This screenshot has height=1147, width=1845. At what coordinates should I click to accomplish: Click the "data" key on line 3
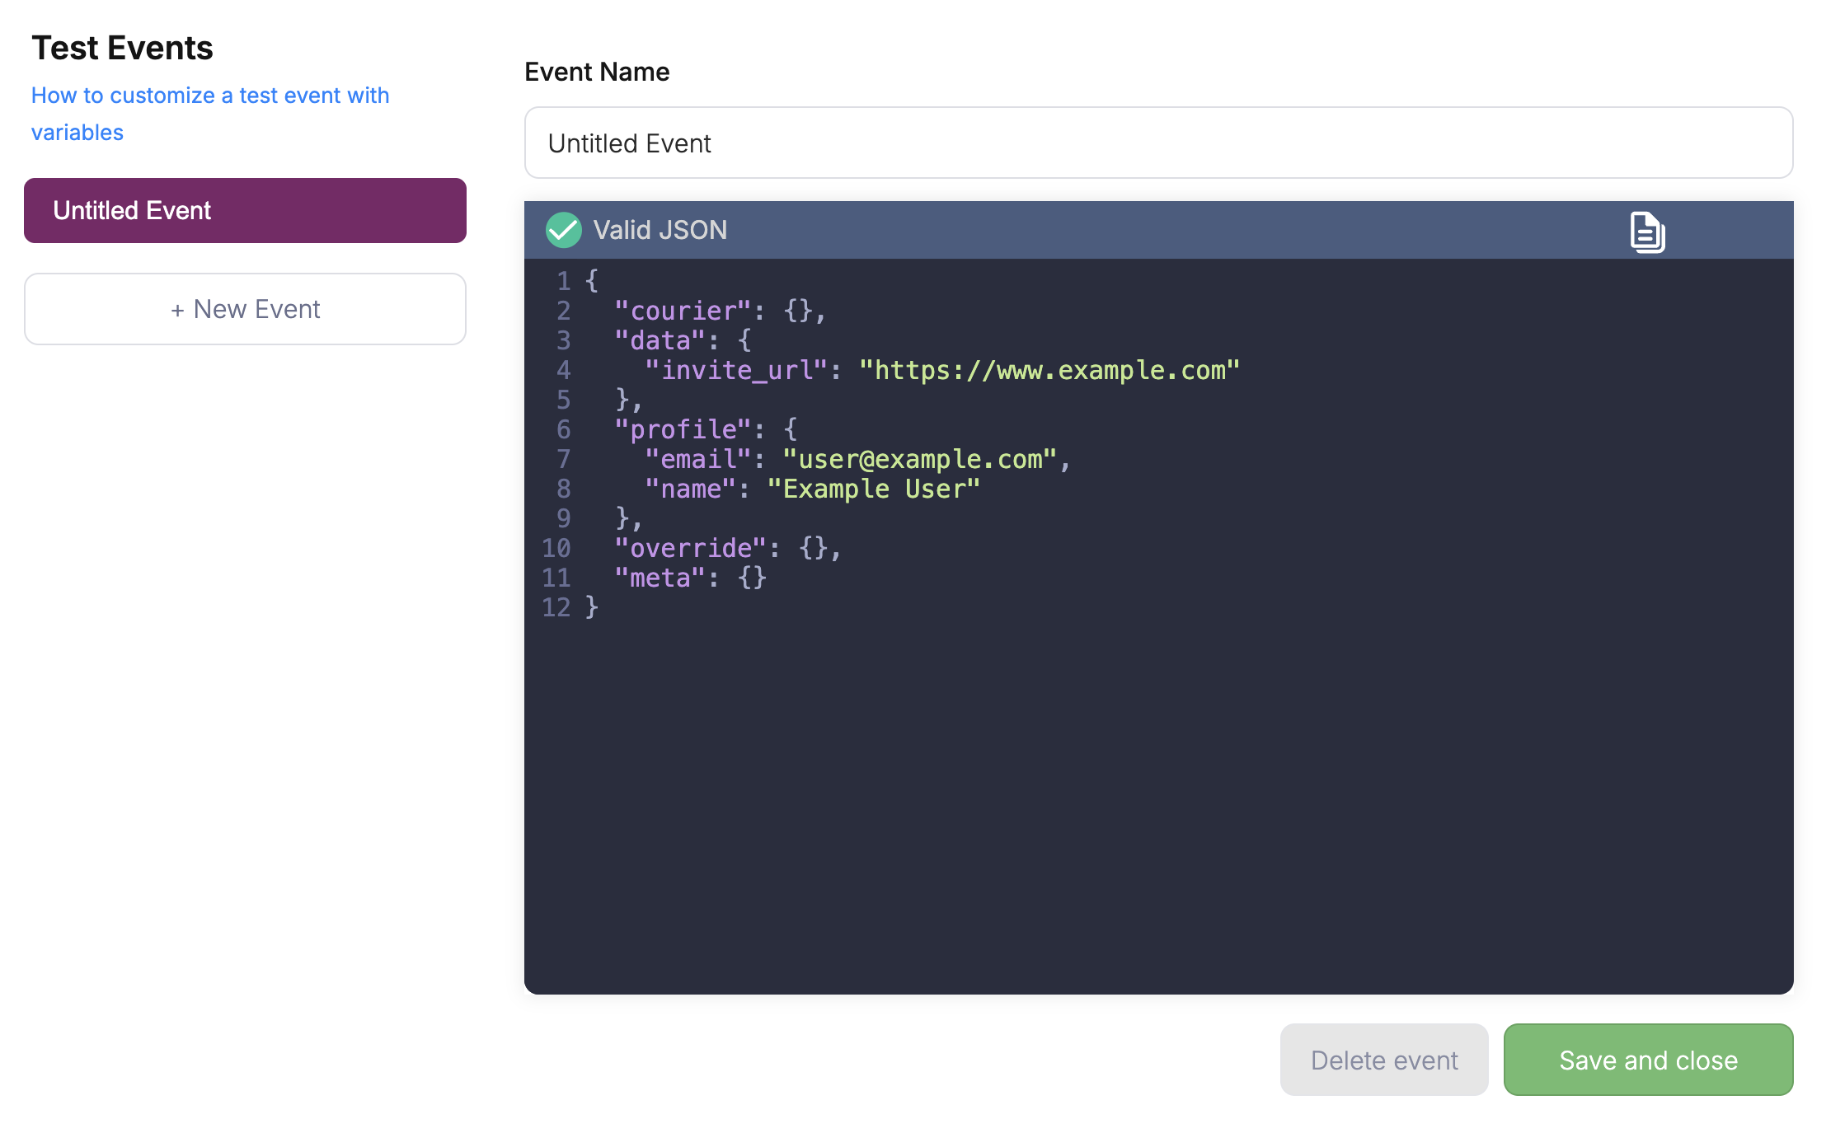tap(660, 341)
